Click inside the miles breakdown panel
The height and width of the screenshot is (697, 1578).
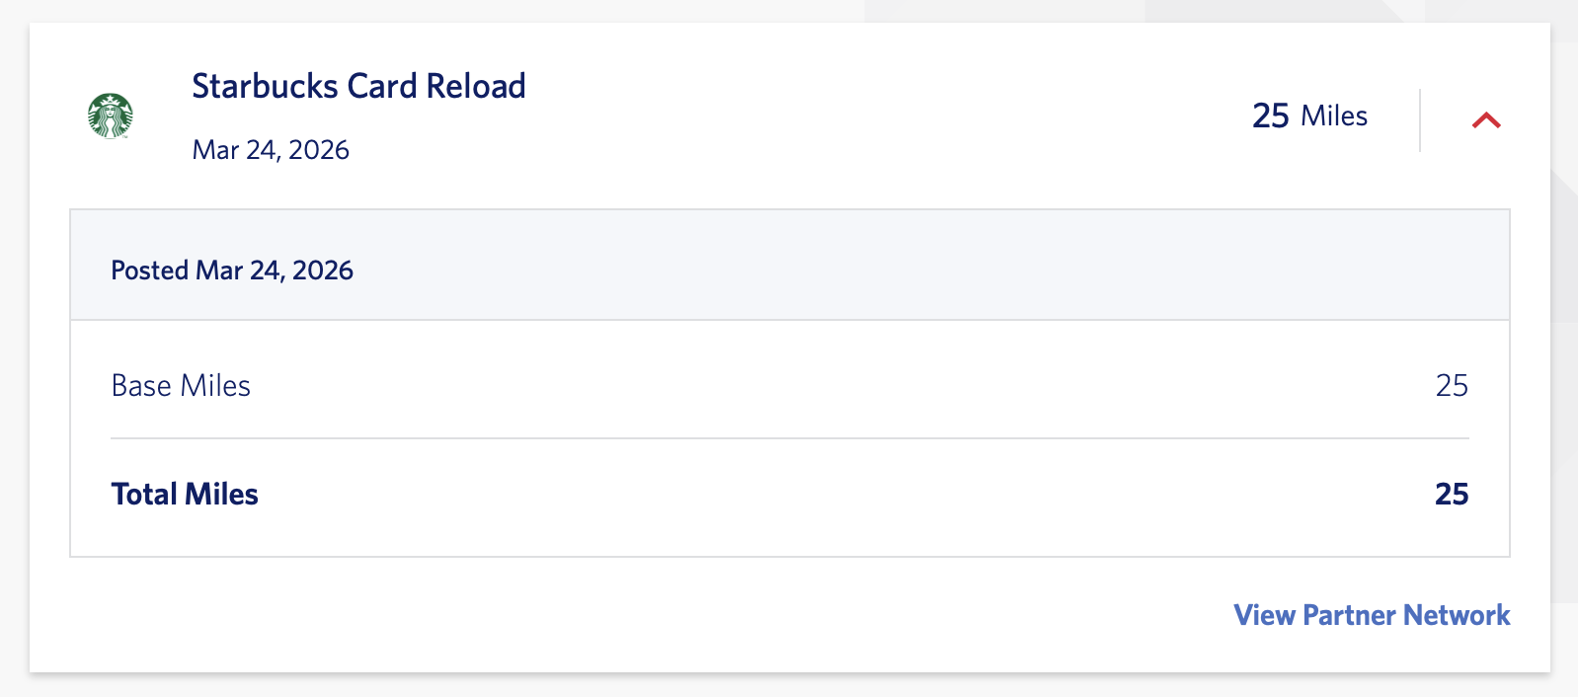point(789,434)
